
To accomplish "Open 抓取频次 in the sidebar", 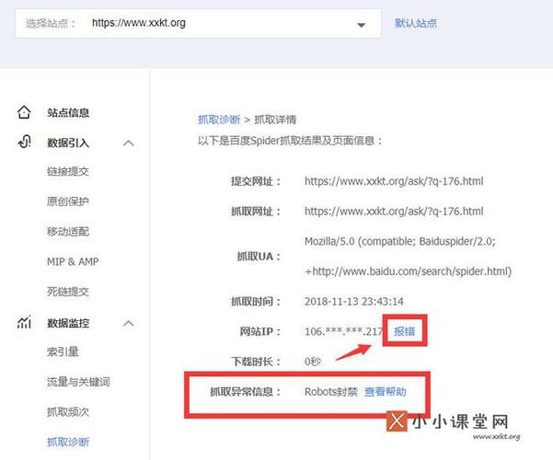I will point(68,411).
